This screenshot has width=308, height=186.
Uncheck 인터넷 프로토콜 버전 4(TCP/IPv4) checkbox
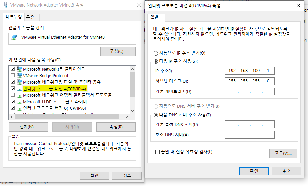point(13,89)
